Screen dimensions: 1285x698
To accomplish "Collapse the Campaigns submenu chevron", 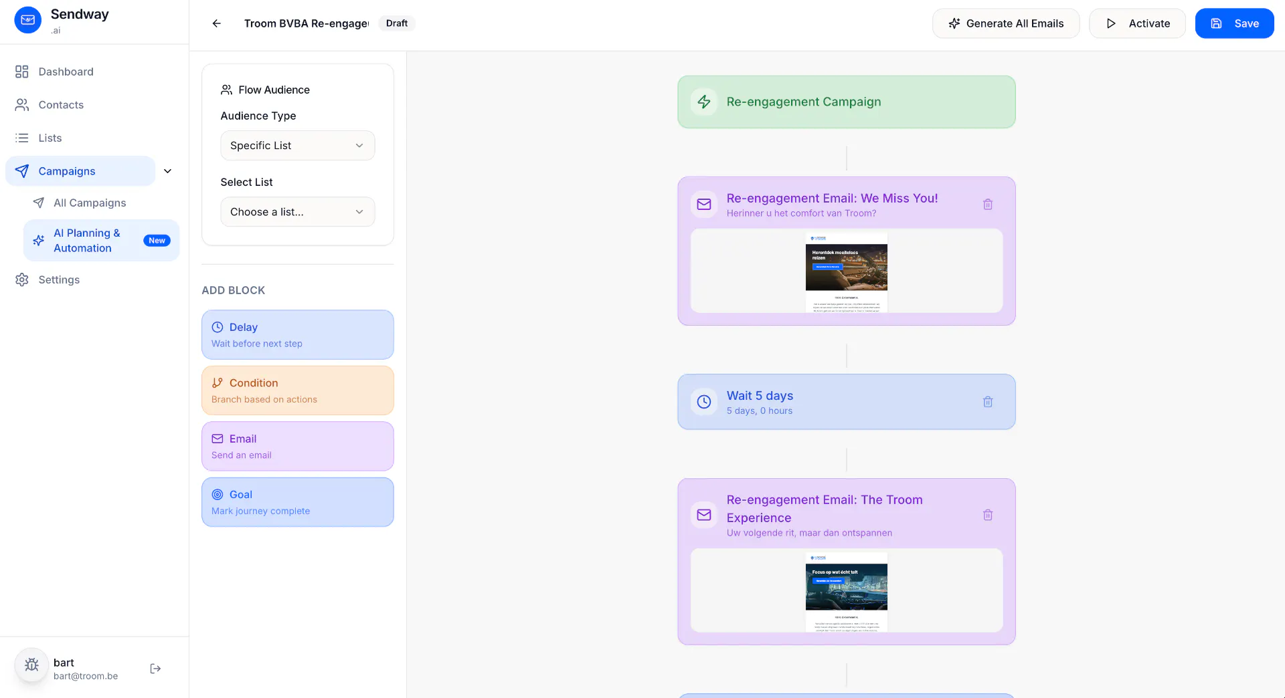I will tap(168, 171).
